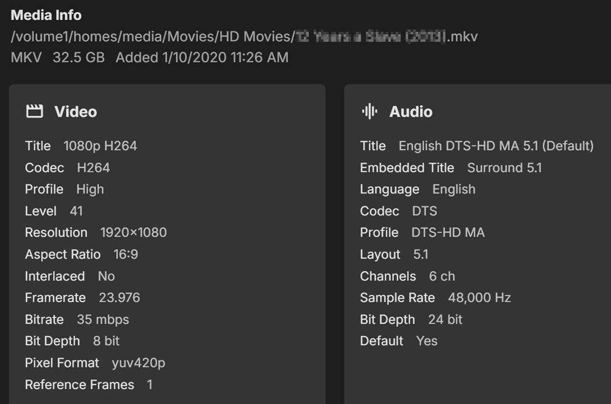
Task: Click the 1920×1080 resolution value
Action: (x=133, y=233)
